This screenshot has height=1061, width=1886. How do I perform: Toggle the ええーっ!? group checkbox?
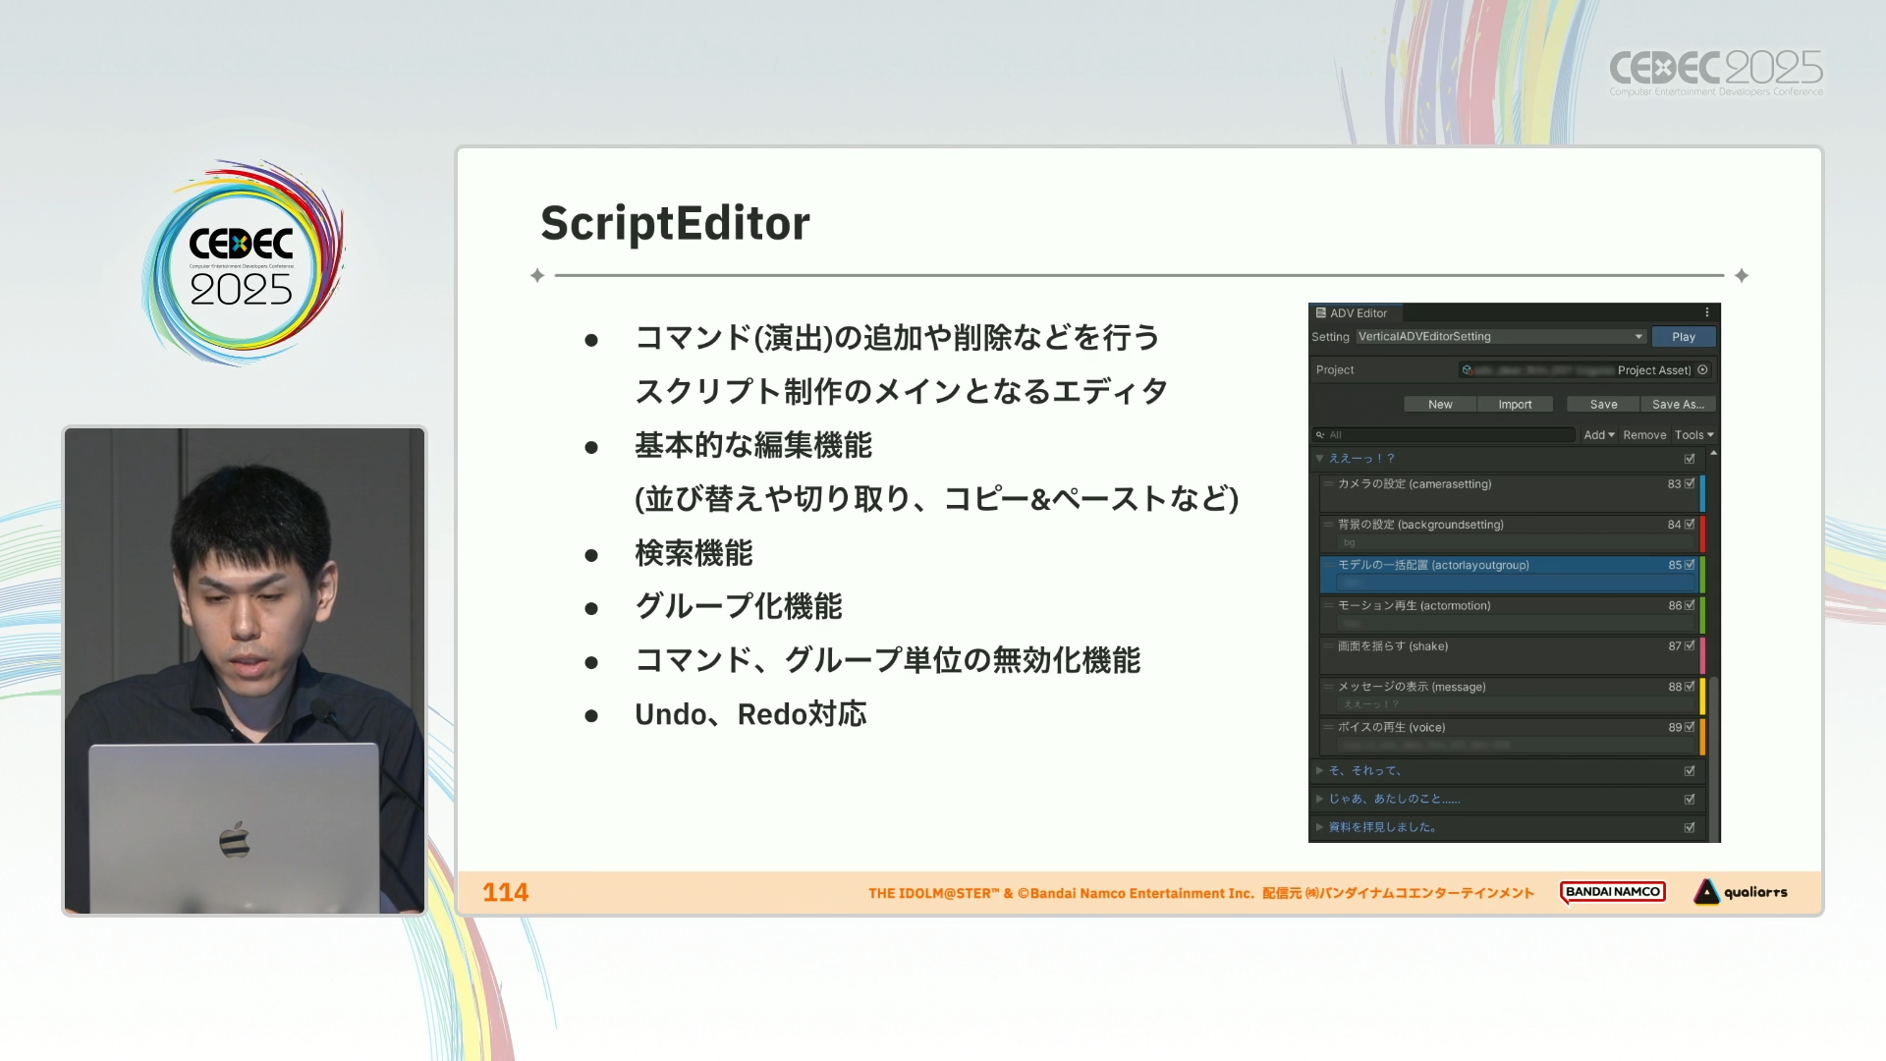[1690, 459]
